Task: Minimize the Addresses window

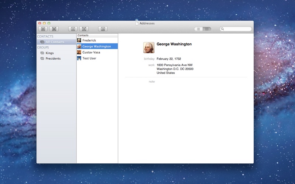Action: (x=44, y=23)
